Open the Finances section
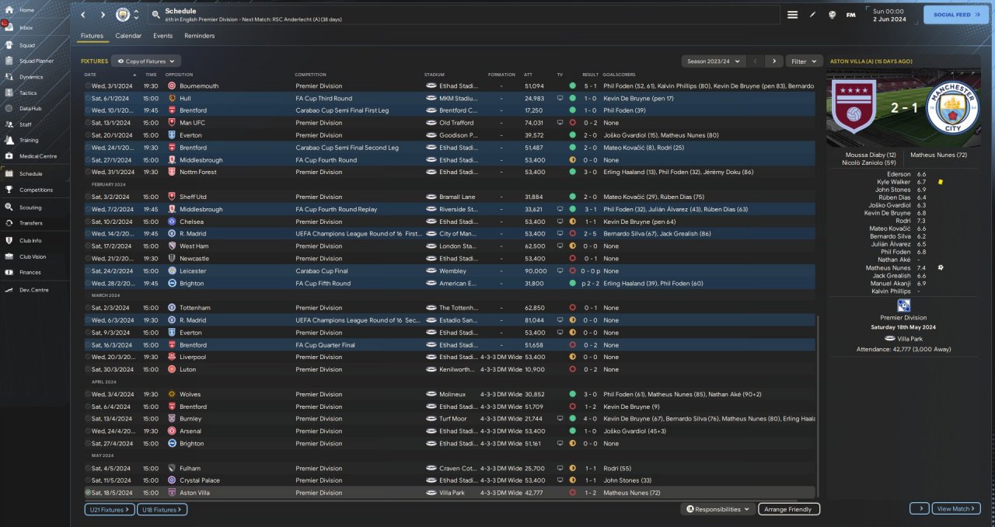The width and height of the screenshot is (995, 527). tap(30, 272)
